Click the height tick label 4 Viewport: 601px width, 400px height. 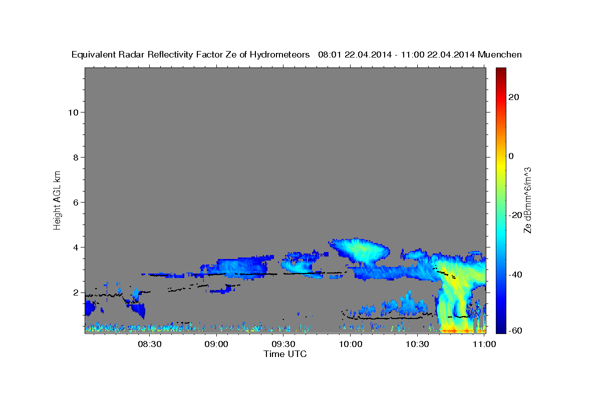coord(76,247)
